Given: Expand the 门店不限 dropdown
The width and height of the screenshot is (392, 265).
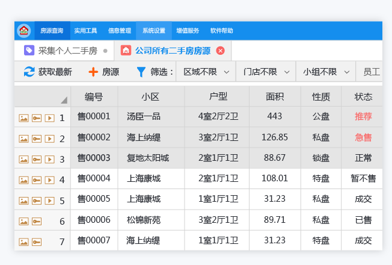Looking at the screenshot, I should pyautogui.click(x=266, y=72).
